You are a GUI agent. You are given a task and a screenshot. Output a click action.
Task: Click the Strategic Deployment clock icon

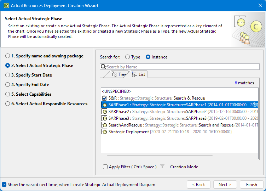[104, 132]
